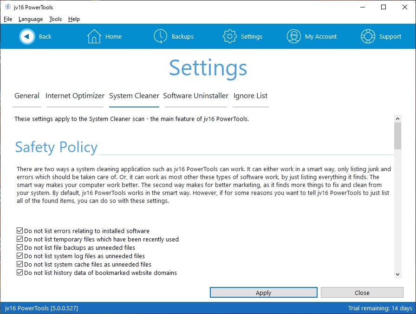Click the Apply button

pyautogui.click(x=263, y=293)
